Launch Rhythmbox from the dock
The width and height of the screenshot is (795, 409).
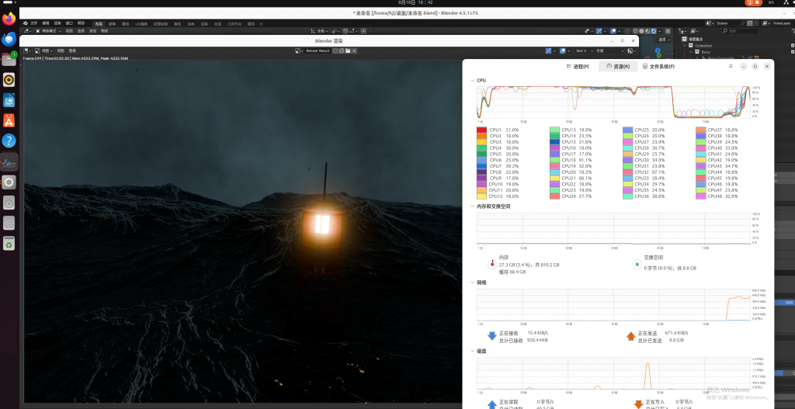click(9, 79)
